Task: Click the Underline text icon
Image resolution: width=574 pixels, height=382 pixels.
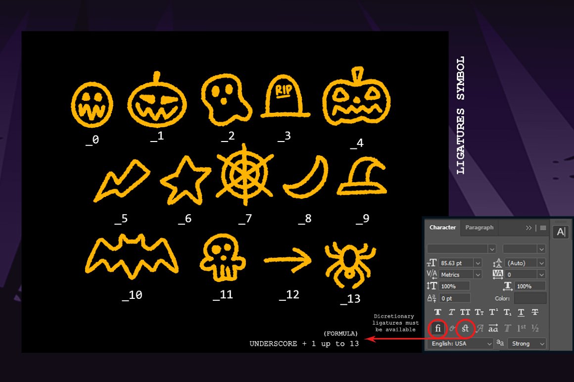Action: (521, 312)
